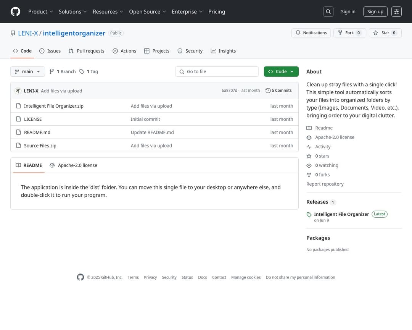The width and height of the screenshot is (412, 330).
Task: Click the Sign up button
Action: 375,11
